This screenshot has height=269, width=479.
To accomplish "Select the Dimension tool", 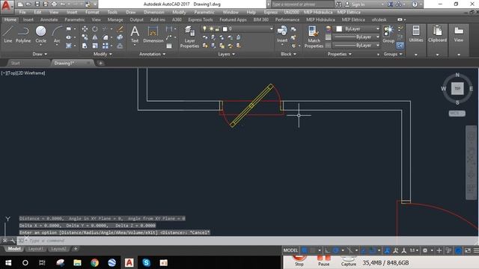I will point(153,34).
